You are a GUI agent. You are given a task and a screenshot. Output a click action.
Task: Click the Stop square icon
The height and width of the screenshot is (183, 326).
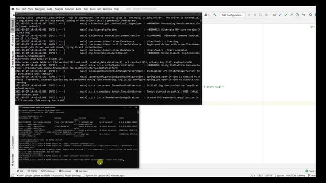pyautogui.click(x=266, y=15)
